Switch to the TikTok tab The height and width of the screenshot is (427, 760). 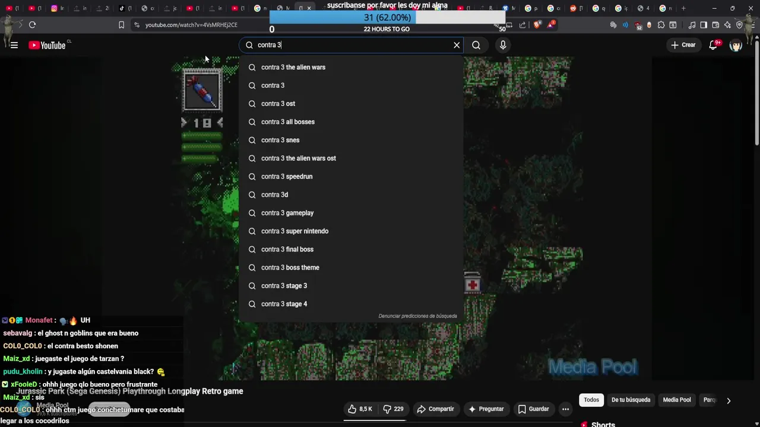coord(125,8)
